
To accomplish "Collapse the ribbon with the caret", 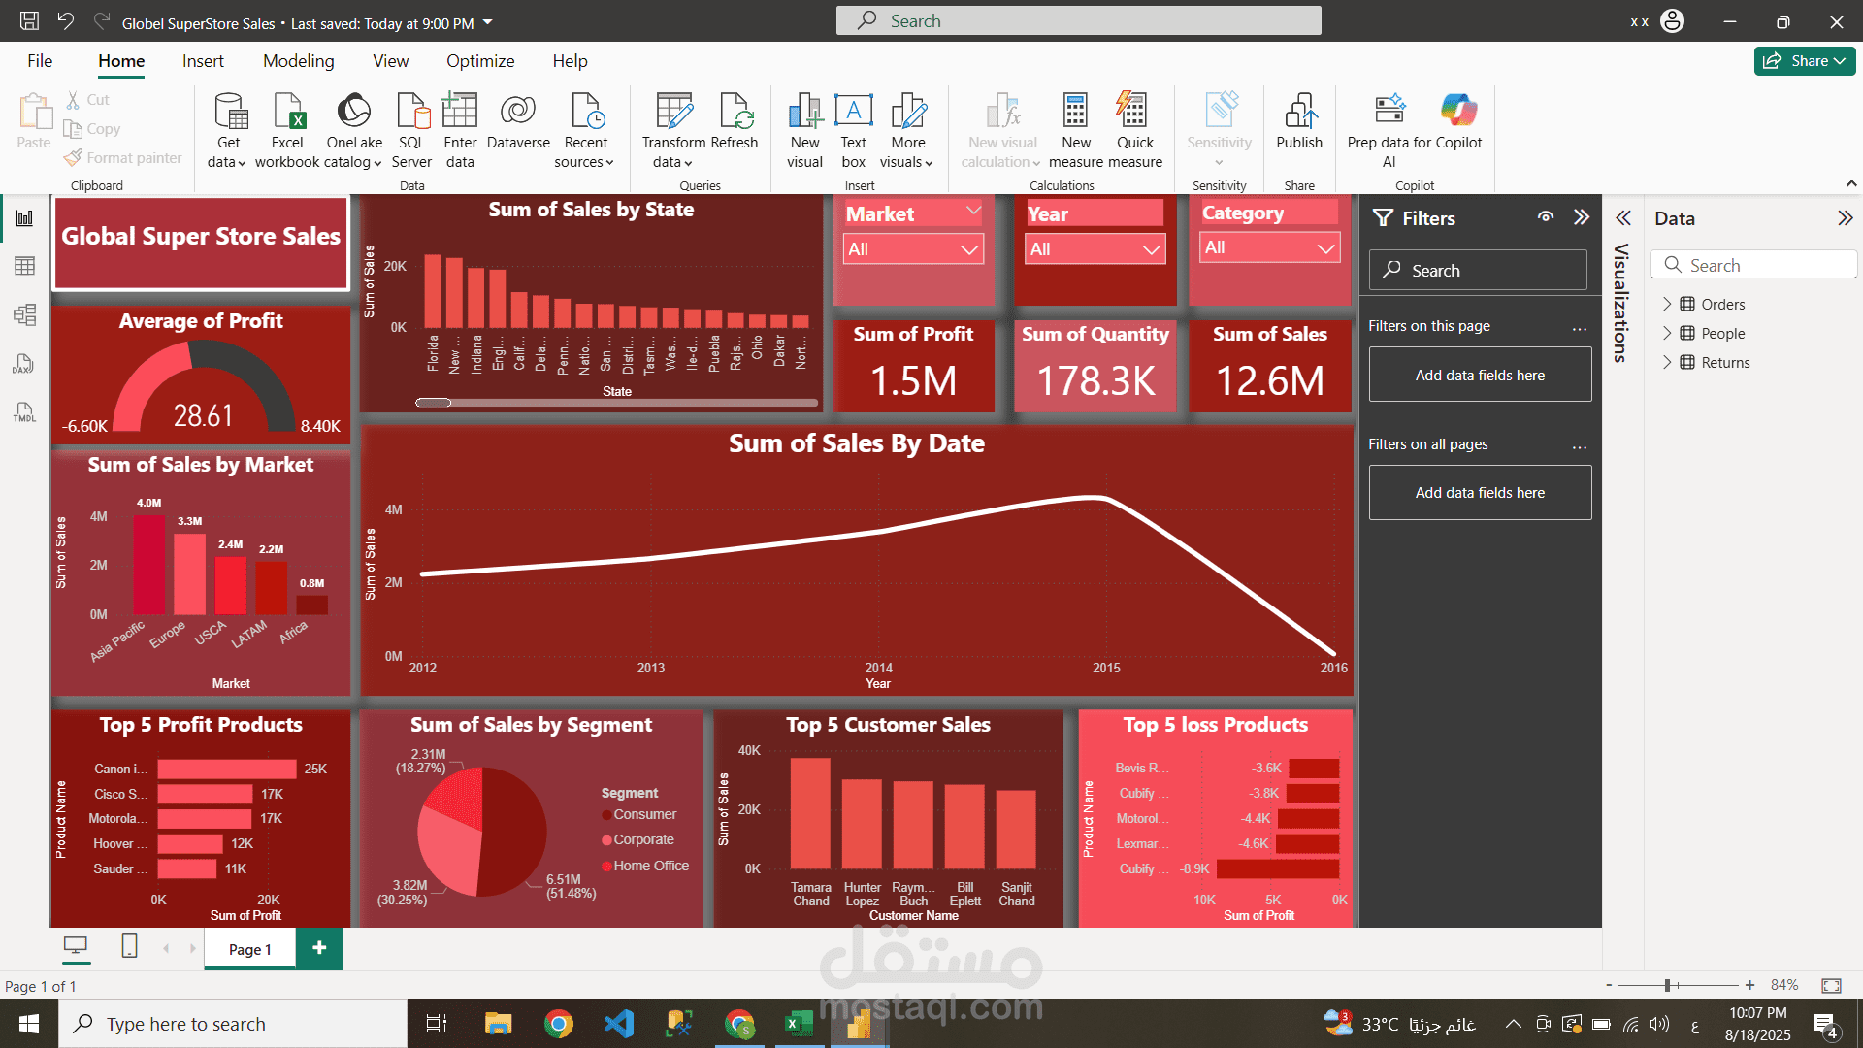I will 1851,183.
